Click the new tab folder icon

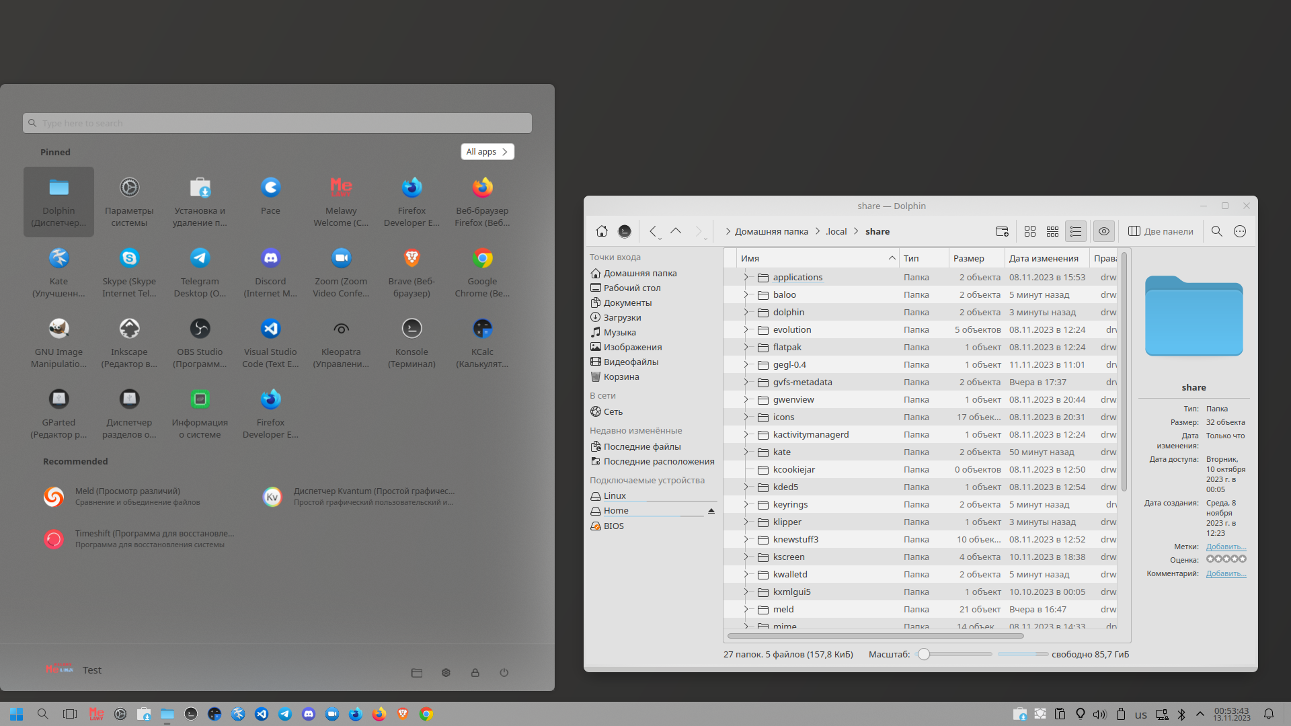click(1002, 231)
